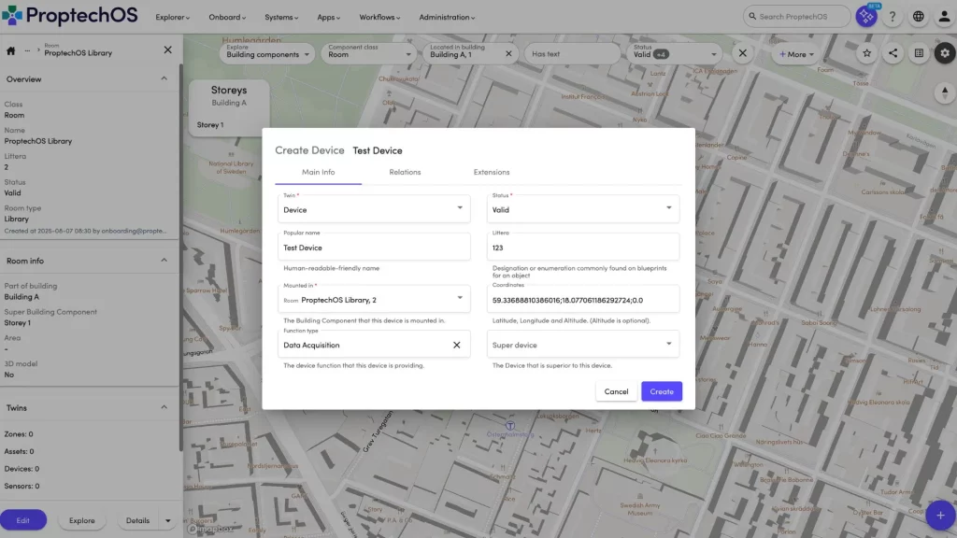Image resolution: width=957 pixels, height=538 pixels.
Task: Open the Status dropdown set to Valid
Action: click(668, 209)
